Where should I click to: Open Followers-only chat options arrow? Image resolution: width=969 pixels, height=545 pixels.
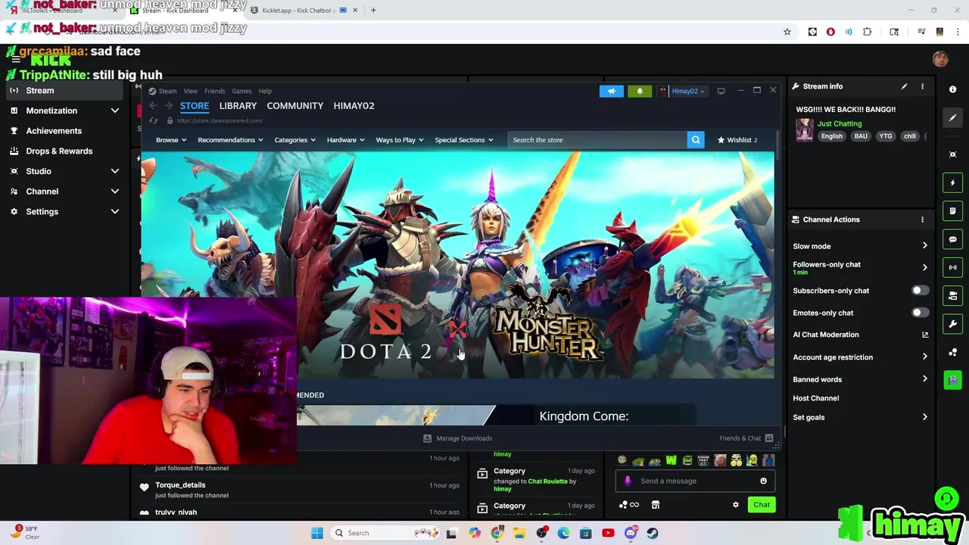coord(924,267)
